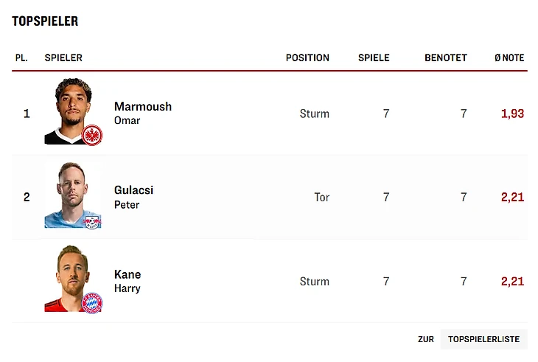Click the Spieler column header
This screenshot has width=538, height=362.
pyautogui.click(x=63, y=58)
